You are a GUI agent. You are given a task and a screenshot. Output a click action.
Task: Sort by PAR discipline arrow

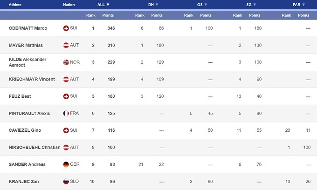pos(303,5)
